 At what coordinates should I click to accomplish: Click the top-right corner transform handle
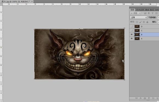124,28
